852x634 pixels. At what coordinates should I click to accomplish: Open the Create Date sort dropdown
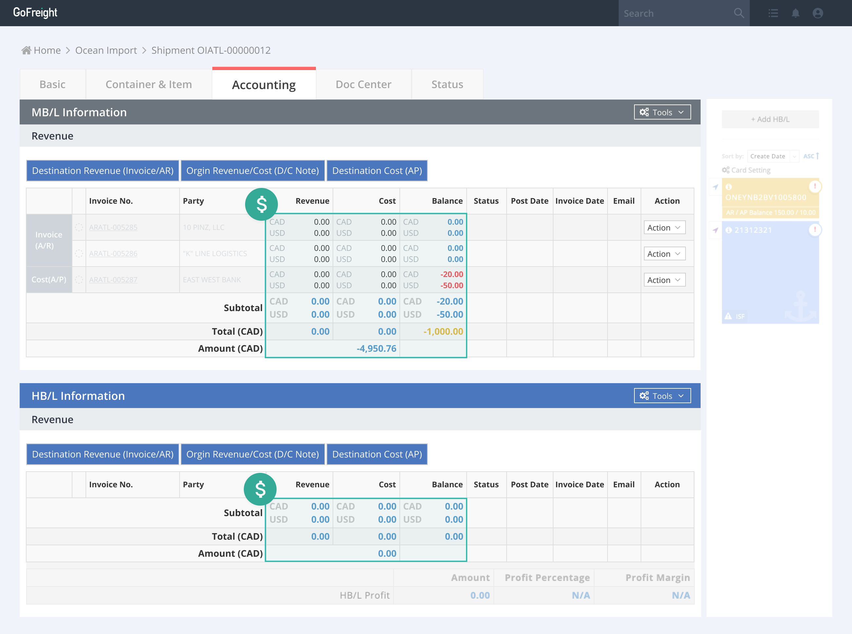[x=773, y=156]
